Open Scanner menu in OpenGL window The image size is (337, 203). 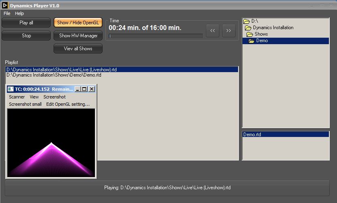point(17,97)
